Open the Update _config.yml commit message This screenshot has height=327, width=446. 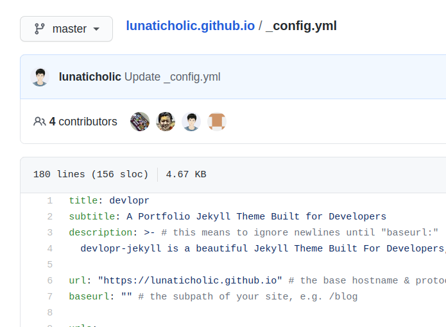point(173,77)
